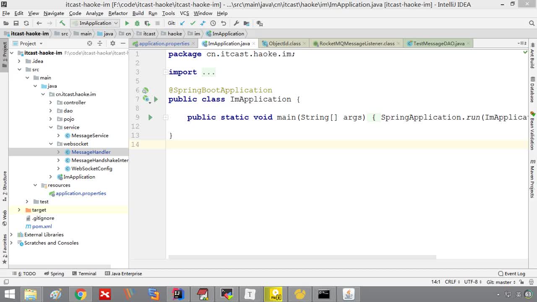Expand the controller package
Viewport: 537px width, 302px height.
(x=51, y=103)
